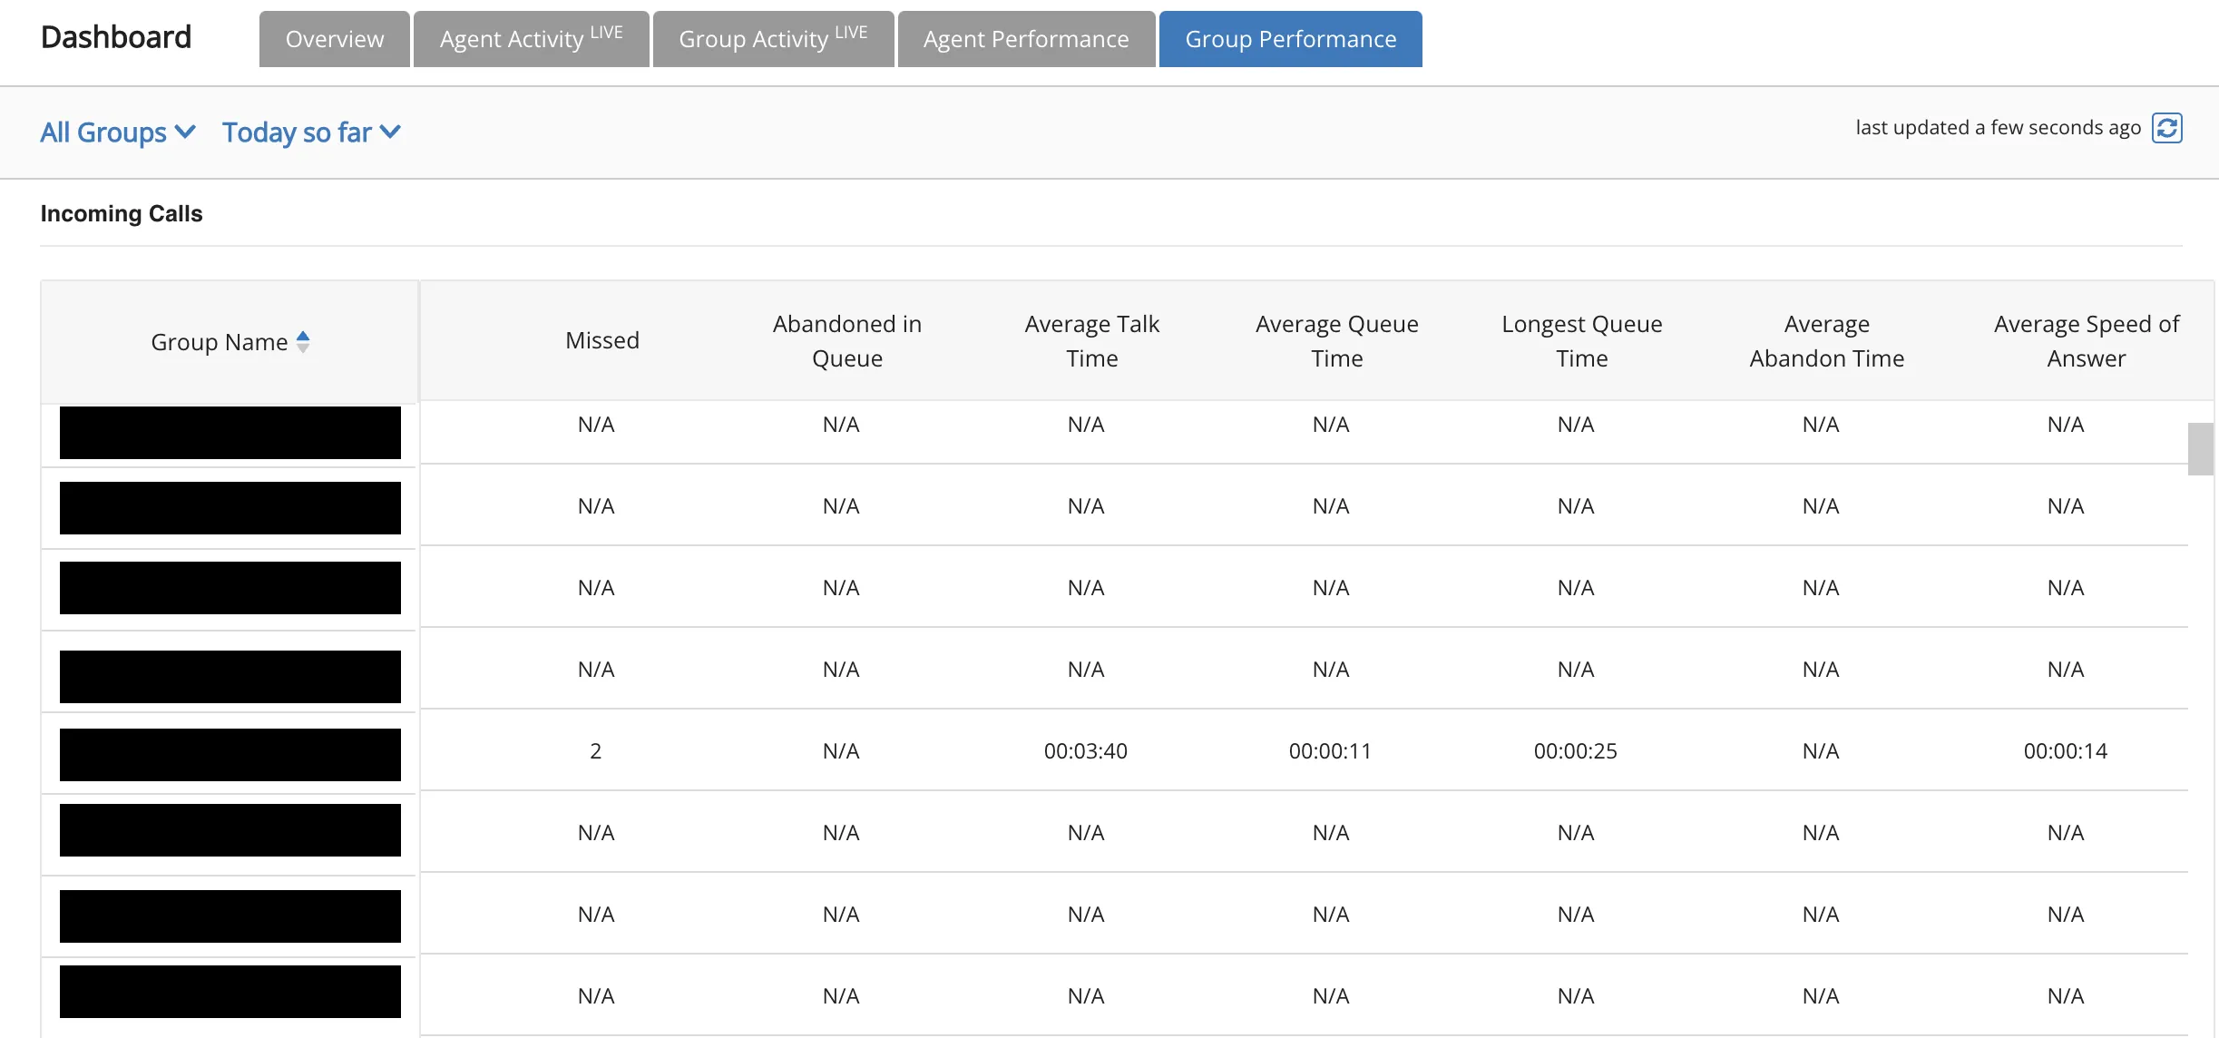This screenshot has height=1038, width=2219.
Task: Click the Incoming Calls section heading
Action: click(122, 214)
